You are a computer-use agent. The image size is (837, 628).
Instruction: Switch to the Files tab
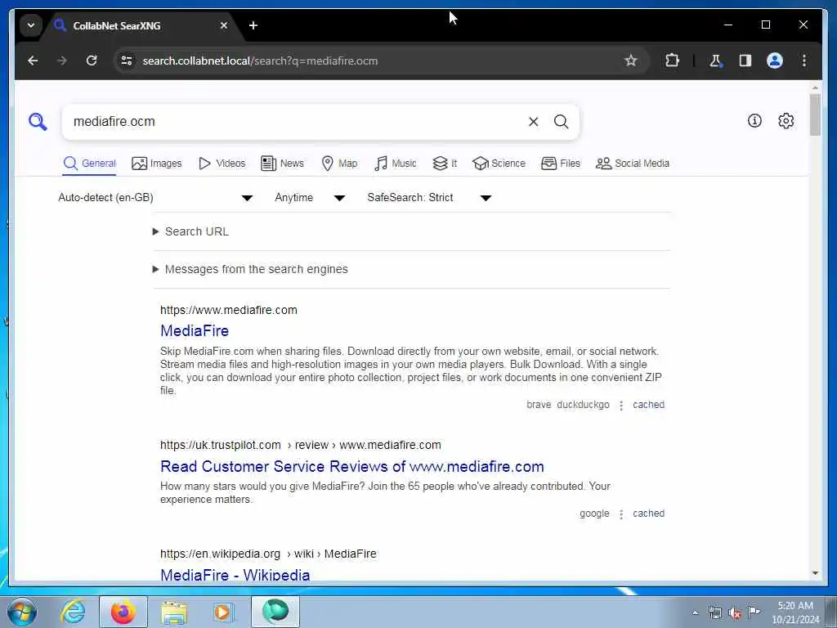561,164
